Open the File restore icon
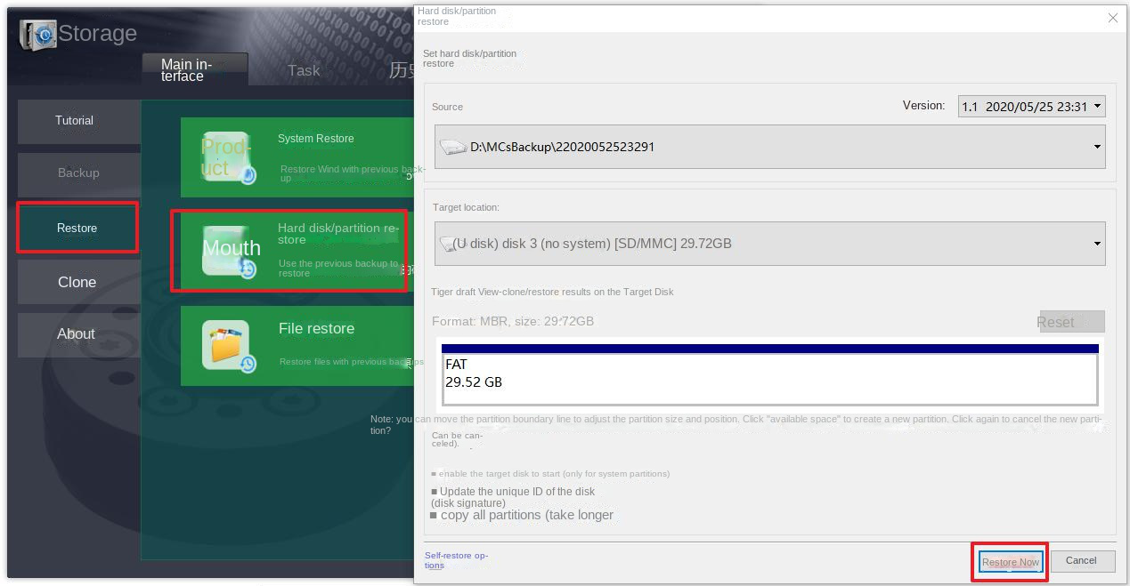Screen dimensions: 1130x586 [231, 346]
